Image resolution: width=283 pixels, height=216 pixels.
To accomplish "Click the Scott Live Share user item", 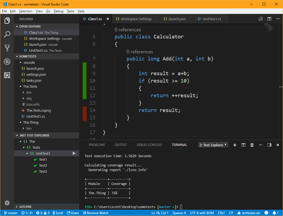I will [x=58, y=213].
